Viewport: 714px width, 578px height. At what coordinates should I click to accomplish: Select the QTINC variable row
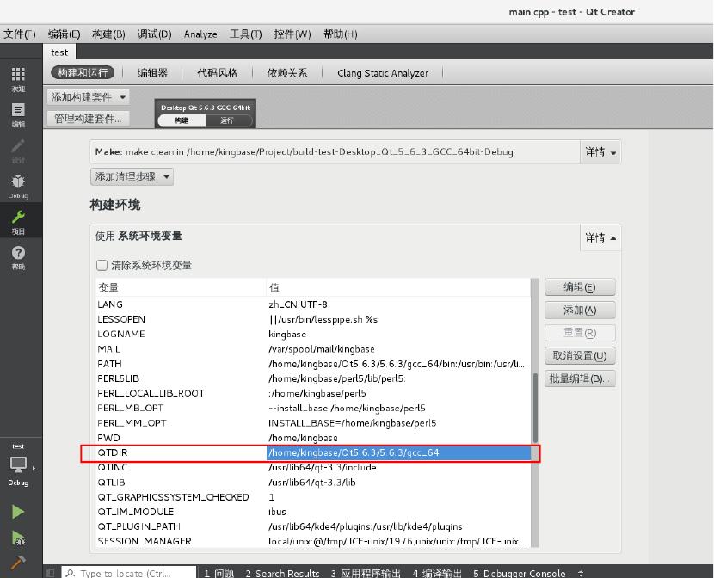click(314, 467)
